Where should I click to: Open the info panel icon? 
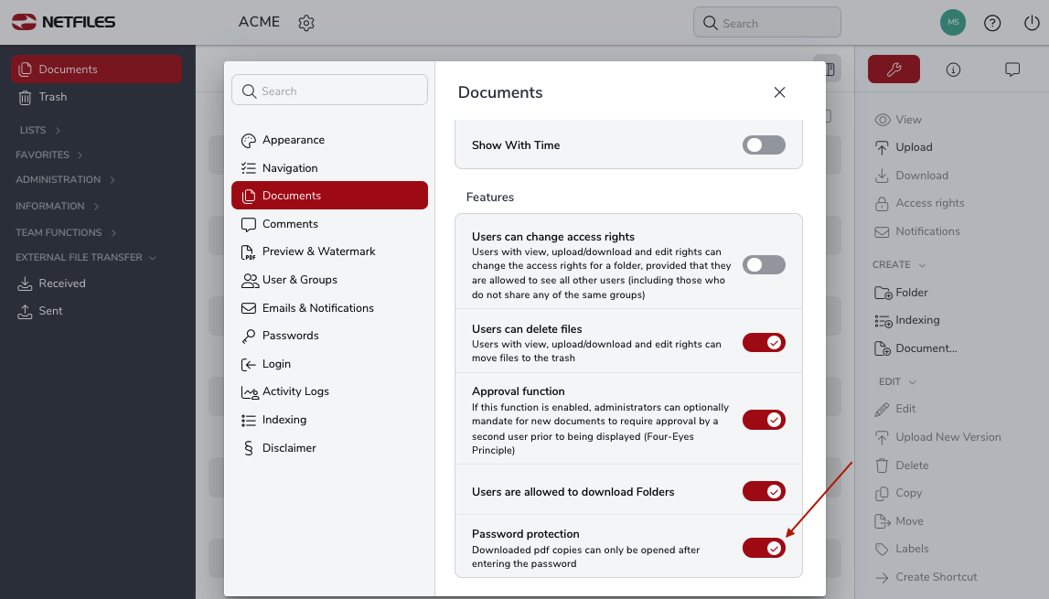point(953,69)
